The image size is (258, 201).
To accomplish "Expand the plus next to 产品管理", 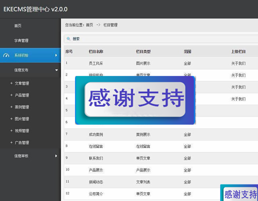I will pyautogui.click(x=12, y=95).
